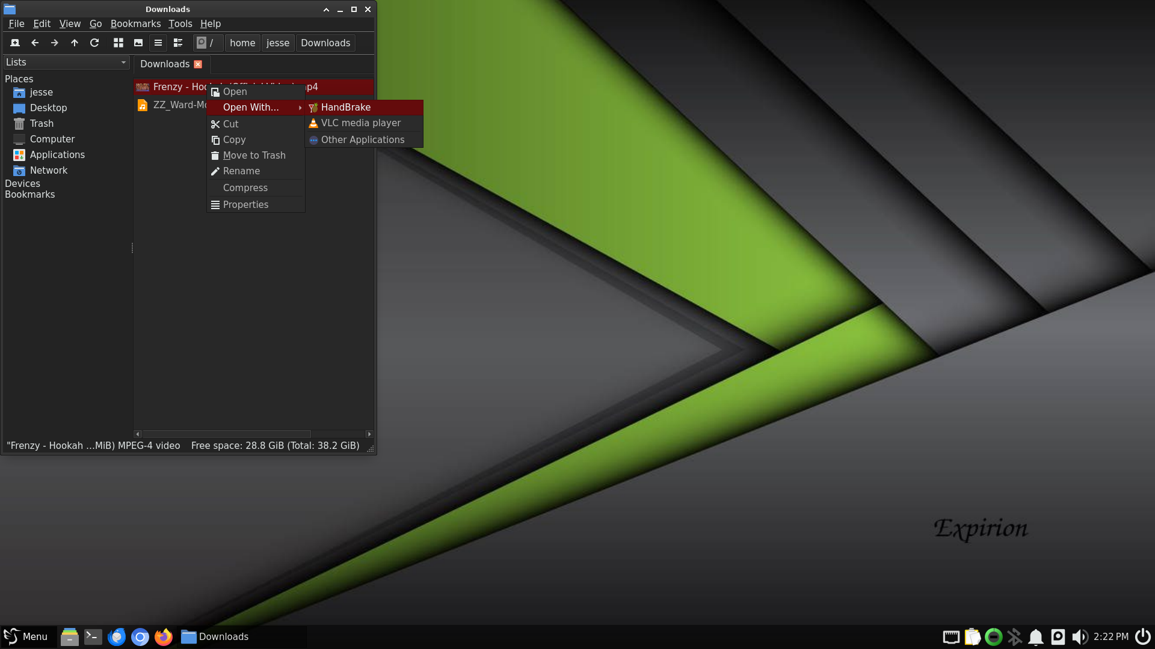The width and height of the screenshot is (1155, 649).
Task: Go up to parent folder
Action: (x=75, y=43)
